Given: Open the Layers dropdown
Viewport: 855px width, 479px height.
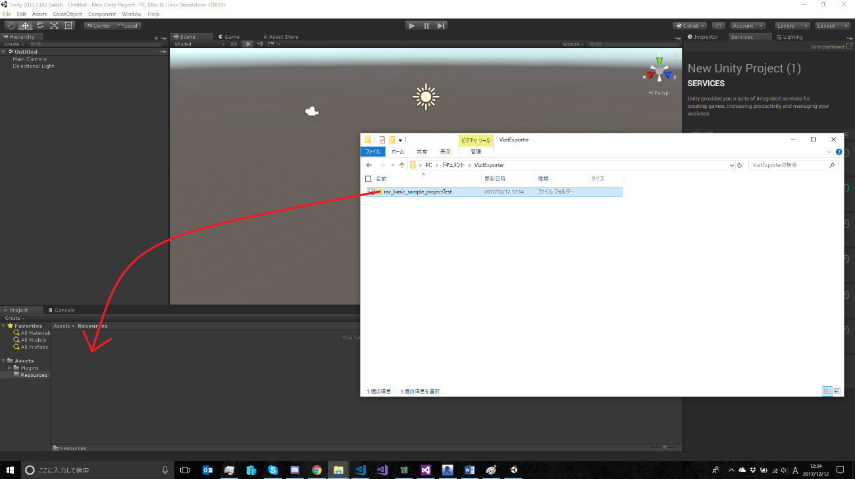Looking at the screenshot, I should click(792, 25).
